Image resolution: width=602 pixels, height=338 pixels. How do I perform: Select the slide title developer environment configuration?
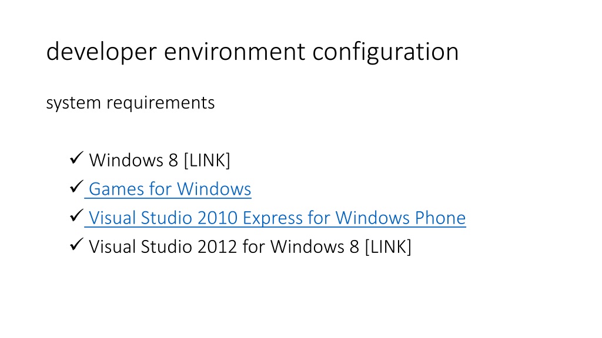(252, 52)
